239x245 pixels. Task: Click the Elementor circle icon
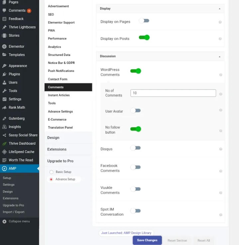[x=4, y=46]
